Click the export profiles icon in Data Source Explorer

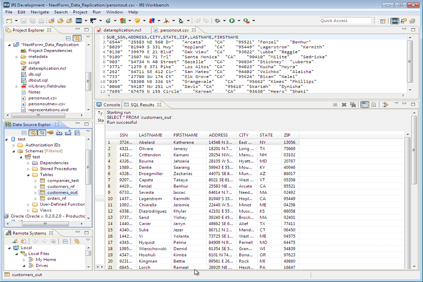click(x=68, y=133)
